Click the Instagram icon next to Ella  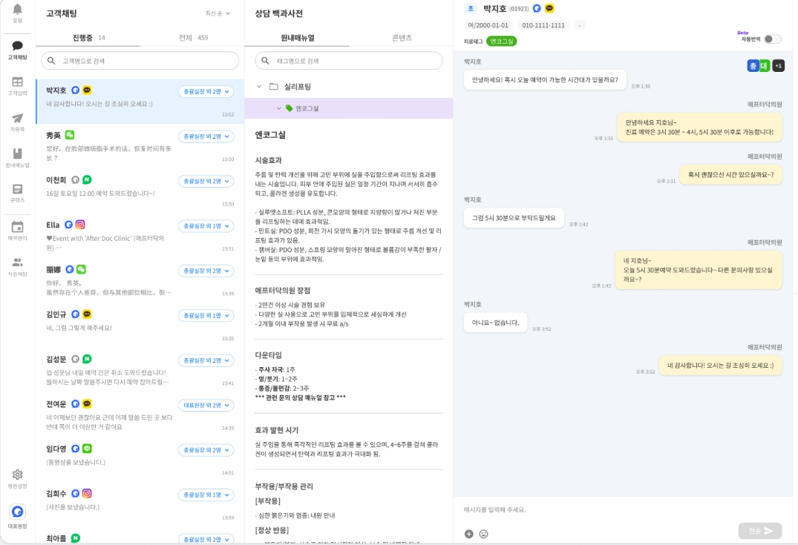click(80, 224)
